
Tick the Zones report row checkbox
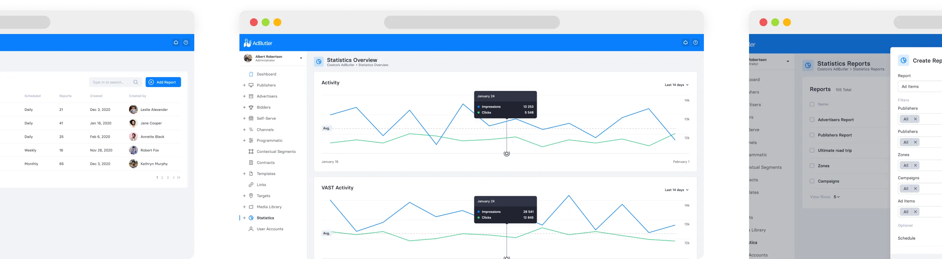coord(812,166)
